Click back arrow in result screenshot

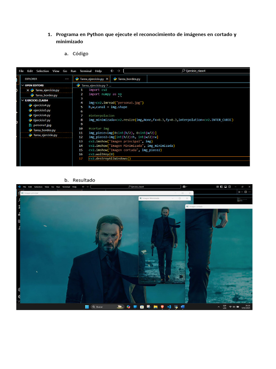coord(83,187)
